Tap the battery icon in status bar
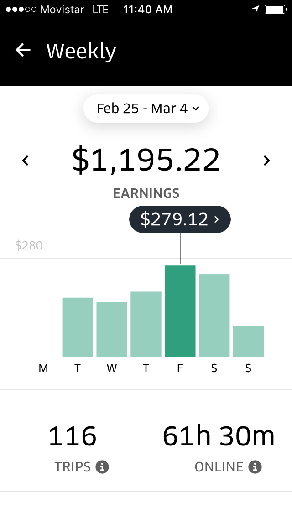 click(x=275, y=10)
